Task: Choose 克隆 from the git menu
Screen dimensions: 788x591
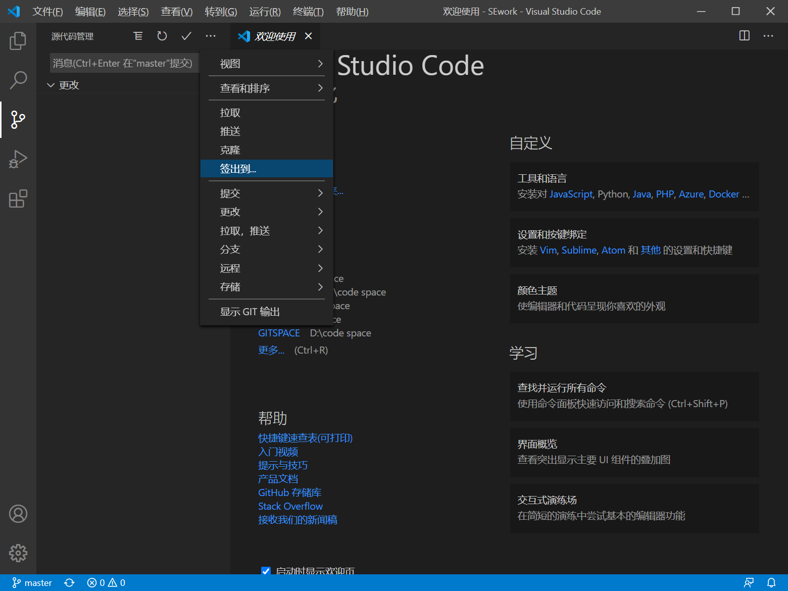Action: (267, 150)
